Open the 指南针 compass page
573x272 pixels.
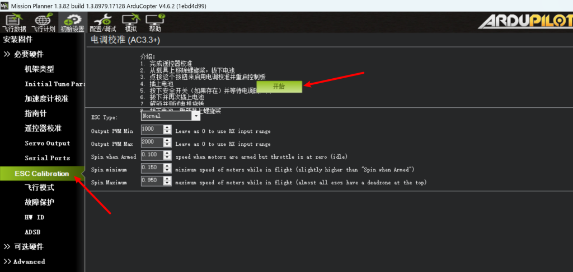(35, 113)
